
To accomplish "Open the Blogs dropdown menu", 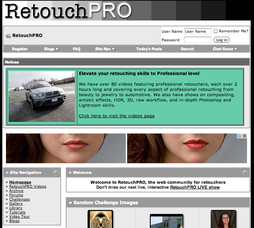I will point(51,49).
